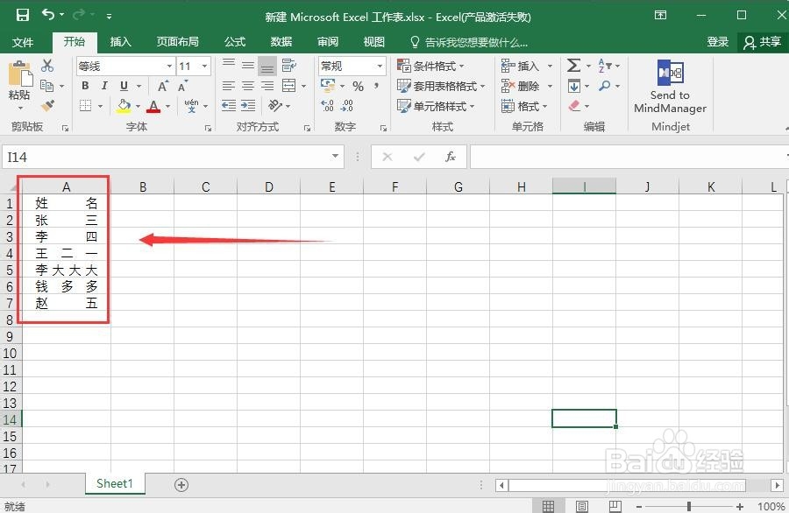Toggle Bold formatting

pos(85,86)
